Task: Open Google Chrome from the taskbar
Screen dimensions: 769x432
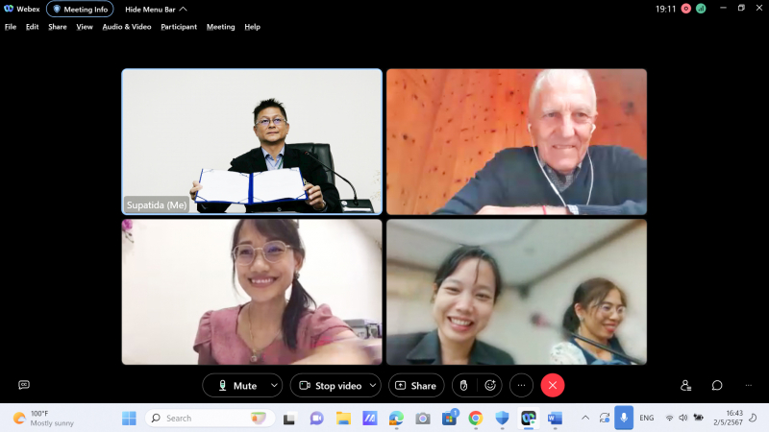Action: coord(475,418)
